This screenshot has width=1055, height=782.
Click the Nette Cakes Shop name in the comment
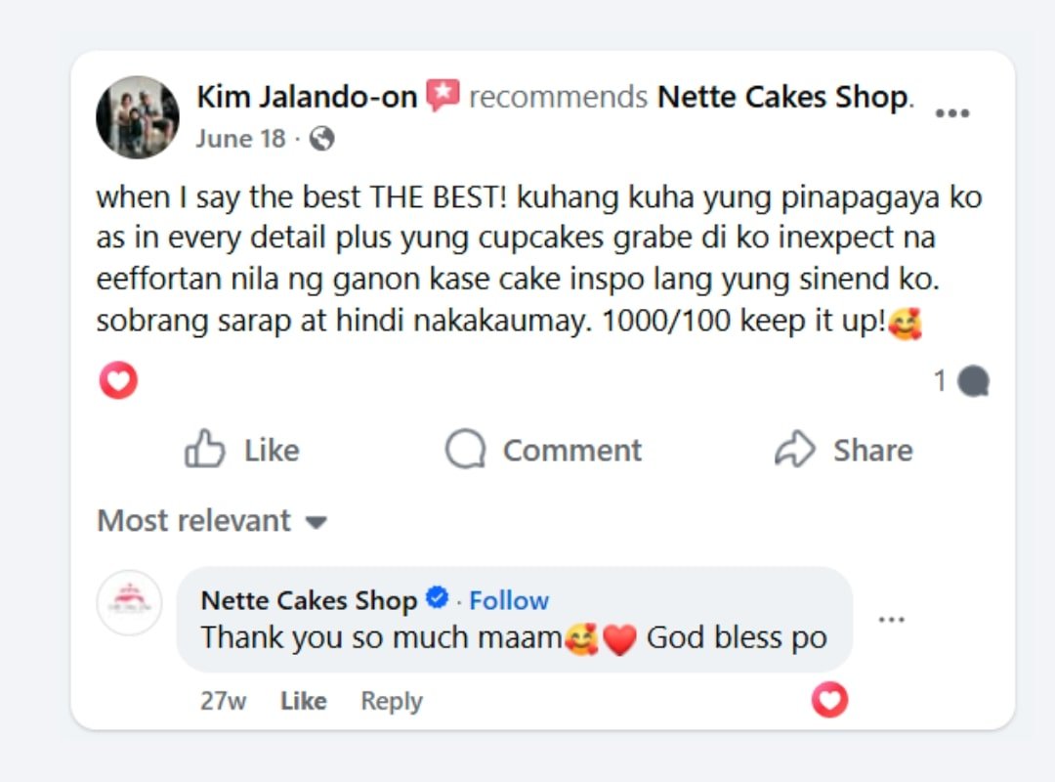(309, 600)
